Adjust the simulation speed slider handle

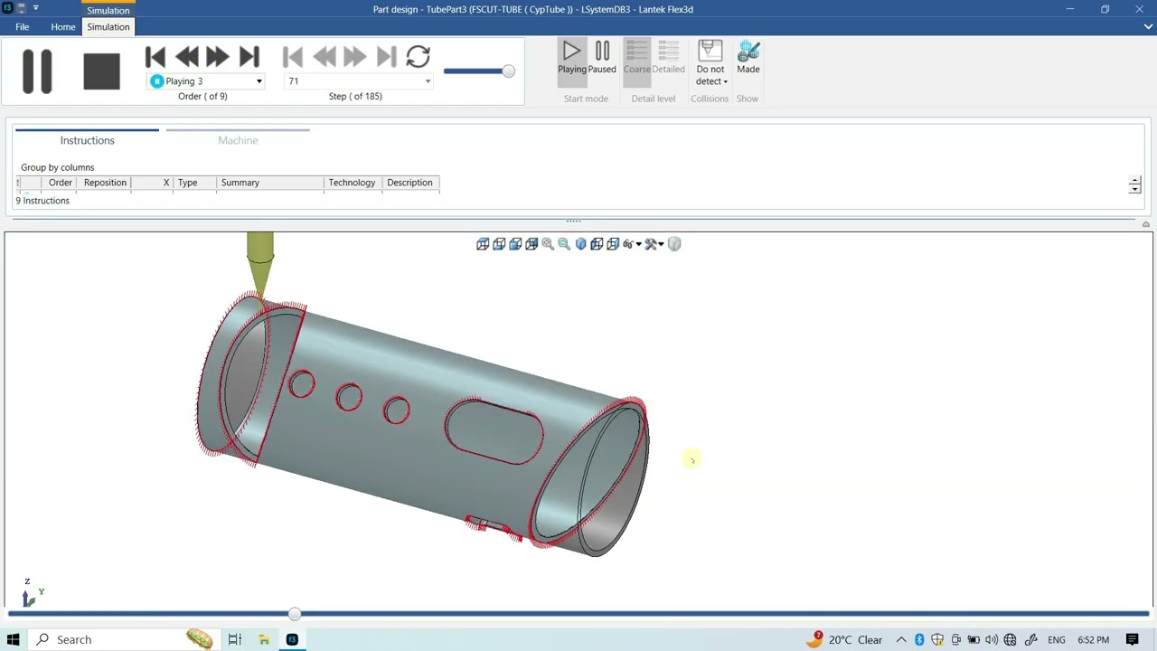pos(509,71)
